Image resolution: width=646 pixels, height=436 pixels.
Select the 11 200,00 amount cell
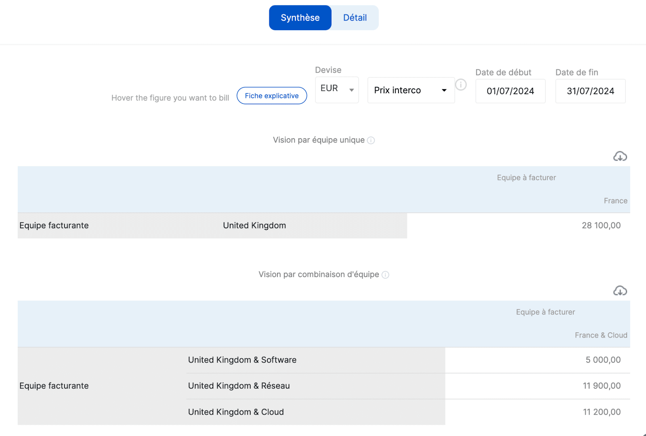click(x=602, y=412)
